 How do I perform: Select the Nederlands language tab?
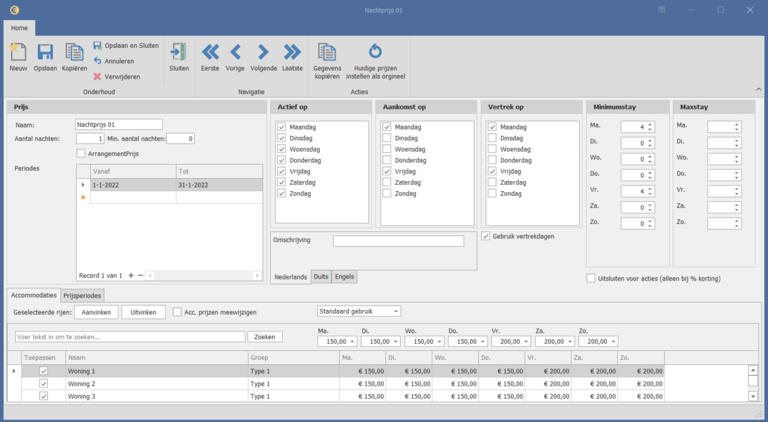(x=290, y=277)
